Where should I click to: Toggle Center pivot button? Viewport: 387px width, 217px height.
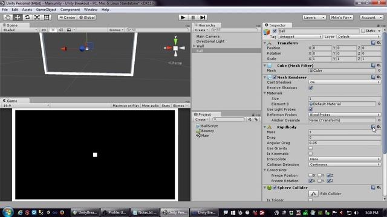(x=67, y=17)
